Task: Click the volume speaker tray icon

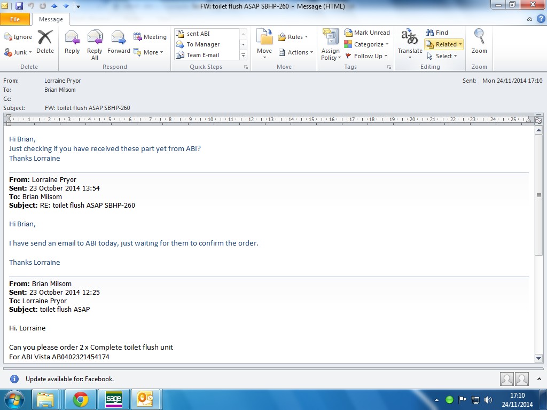Action: [x=488, y=400]
